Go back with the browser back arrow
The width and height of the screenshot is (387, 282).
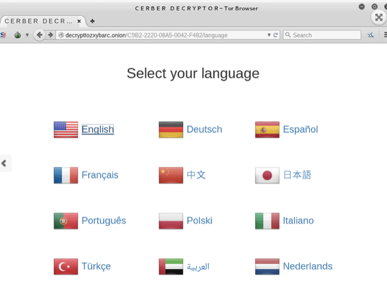coord(39,35)
